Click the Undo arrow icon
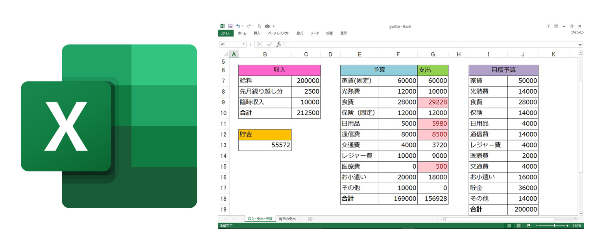This screenshot has height=236, width=590. pos(238,26)
